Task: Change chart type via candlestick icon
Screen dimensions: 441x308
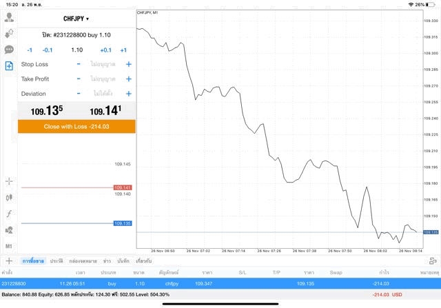Action: (9, 197)
